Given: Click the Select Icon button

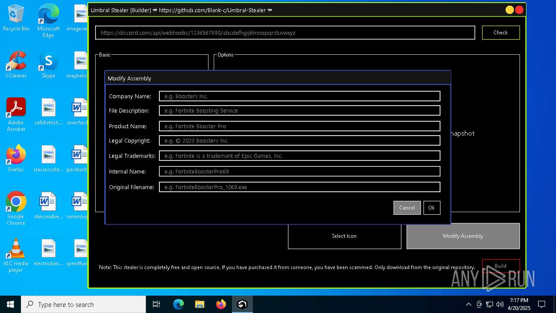Looking at the screenshot, I should 344,236.
